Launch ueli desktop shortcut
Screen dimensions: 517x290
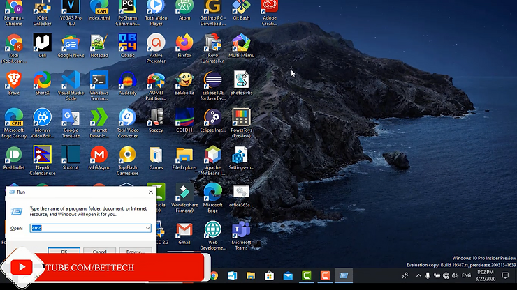point(42,45)
